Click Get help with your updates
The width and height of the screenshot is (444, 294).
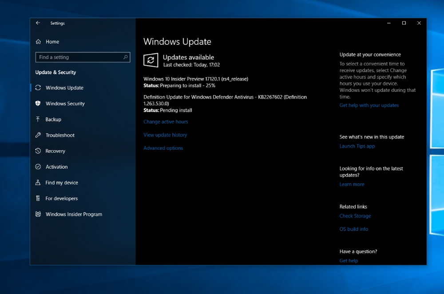click(x=369, y=105)
